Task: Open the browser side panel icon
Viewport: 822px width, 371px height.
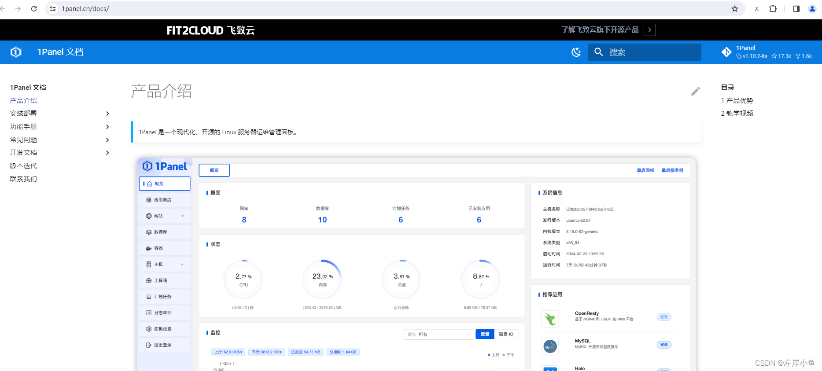Action: tap(796, 9)
